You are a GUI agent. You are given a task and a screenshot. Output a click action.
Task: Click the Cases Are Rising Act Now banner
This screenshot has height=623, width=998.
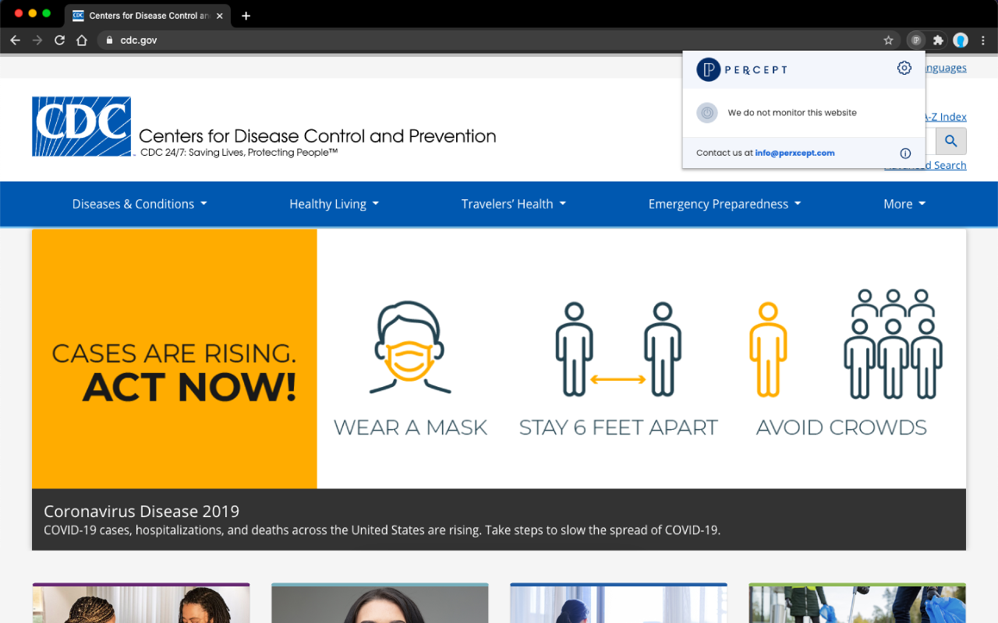coord(175,359)
